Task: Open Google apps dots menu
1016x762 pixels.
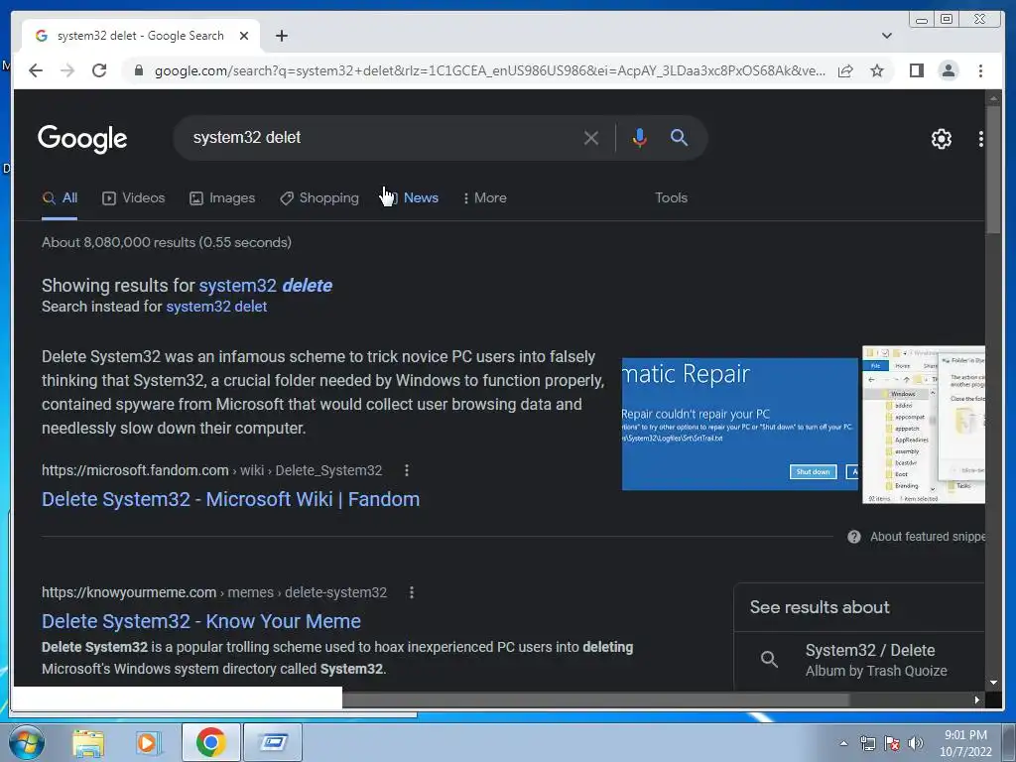Action: (980, 138)
